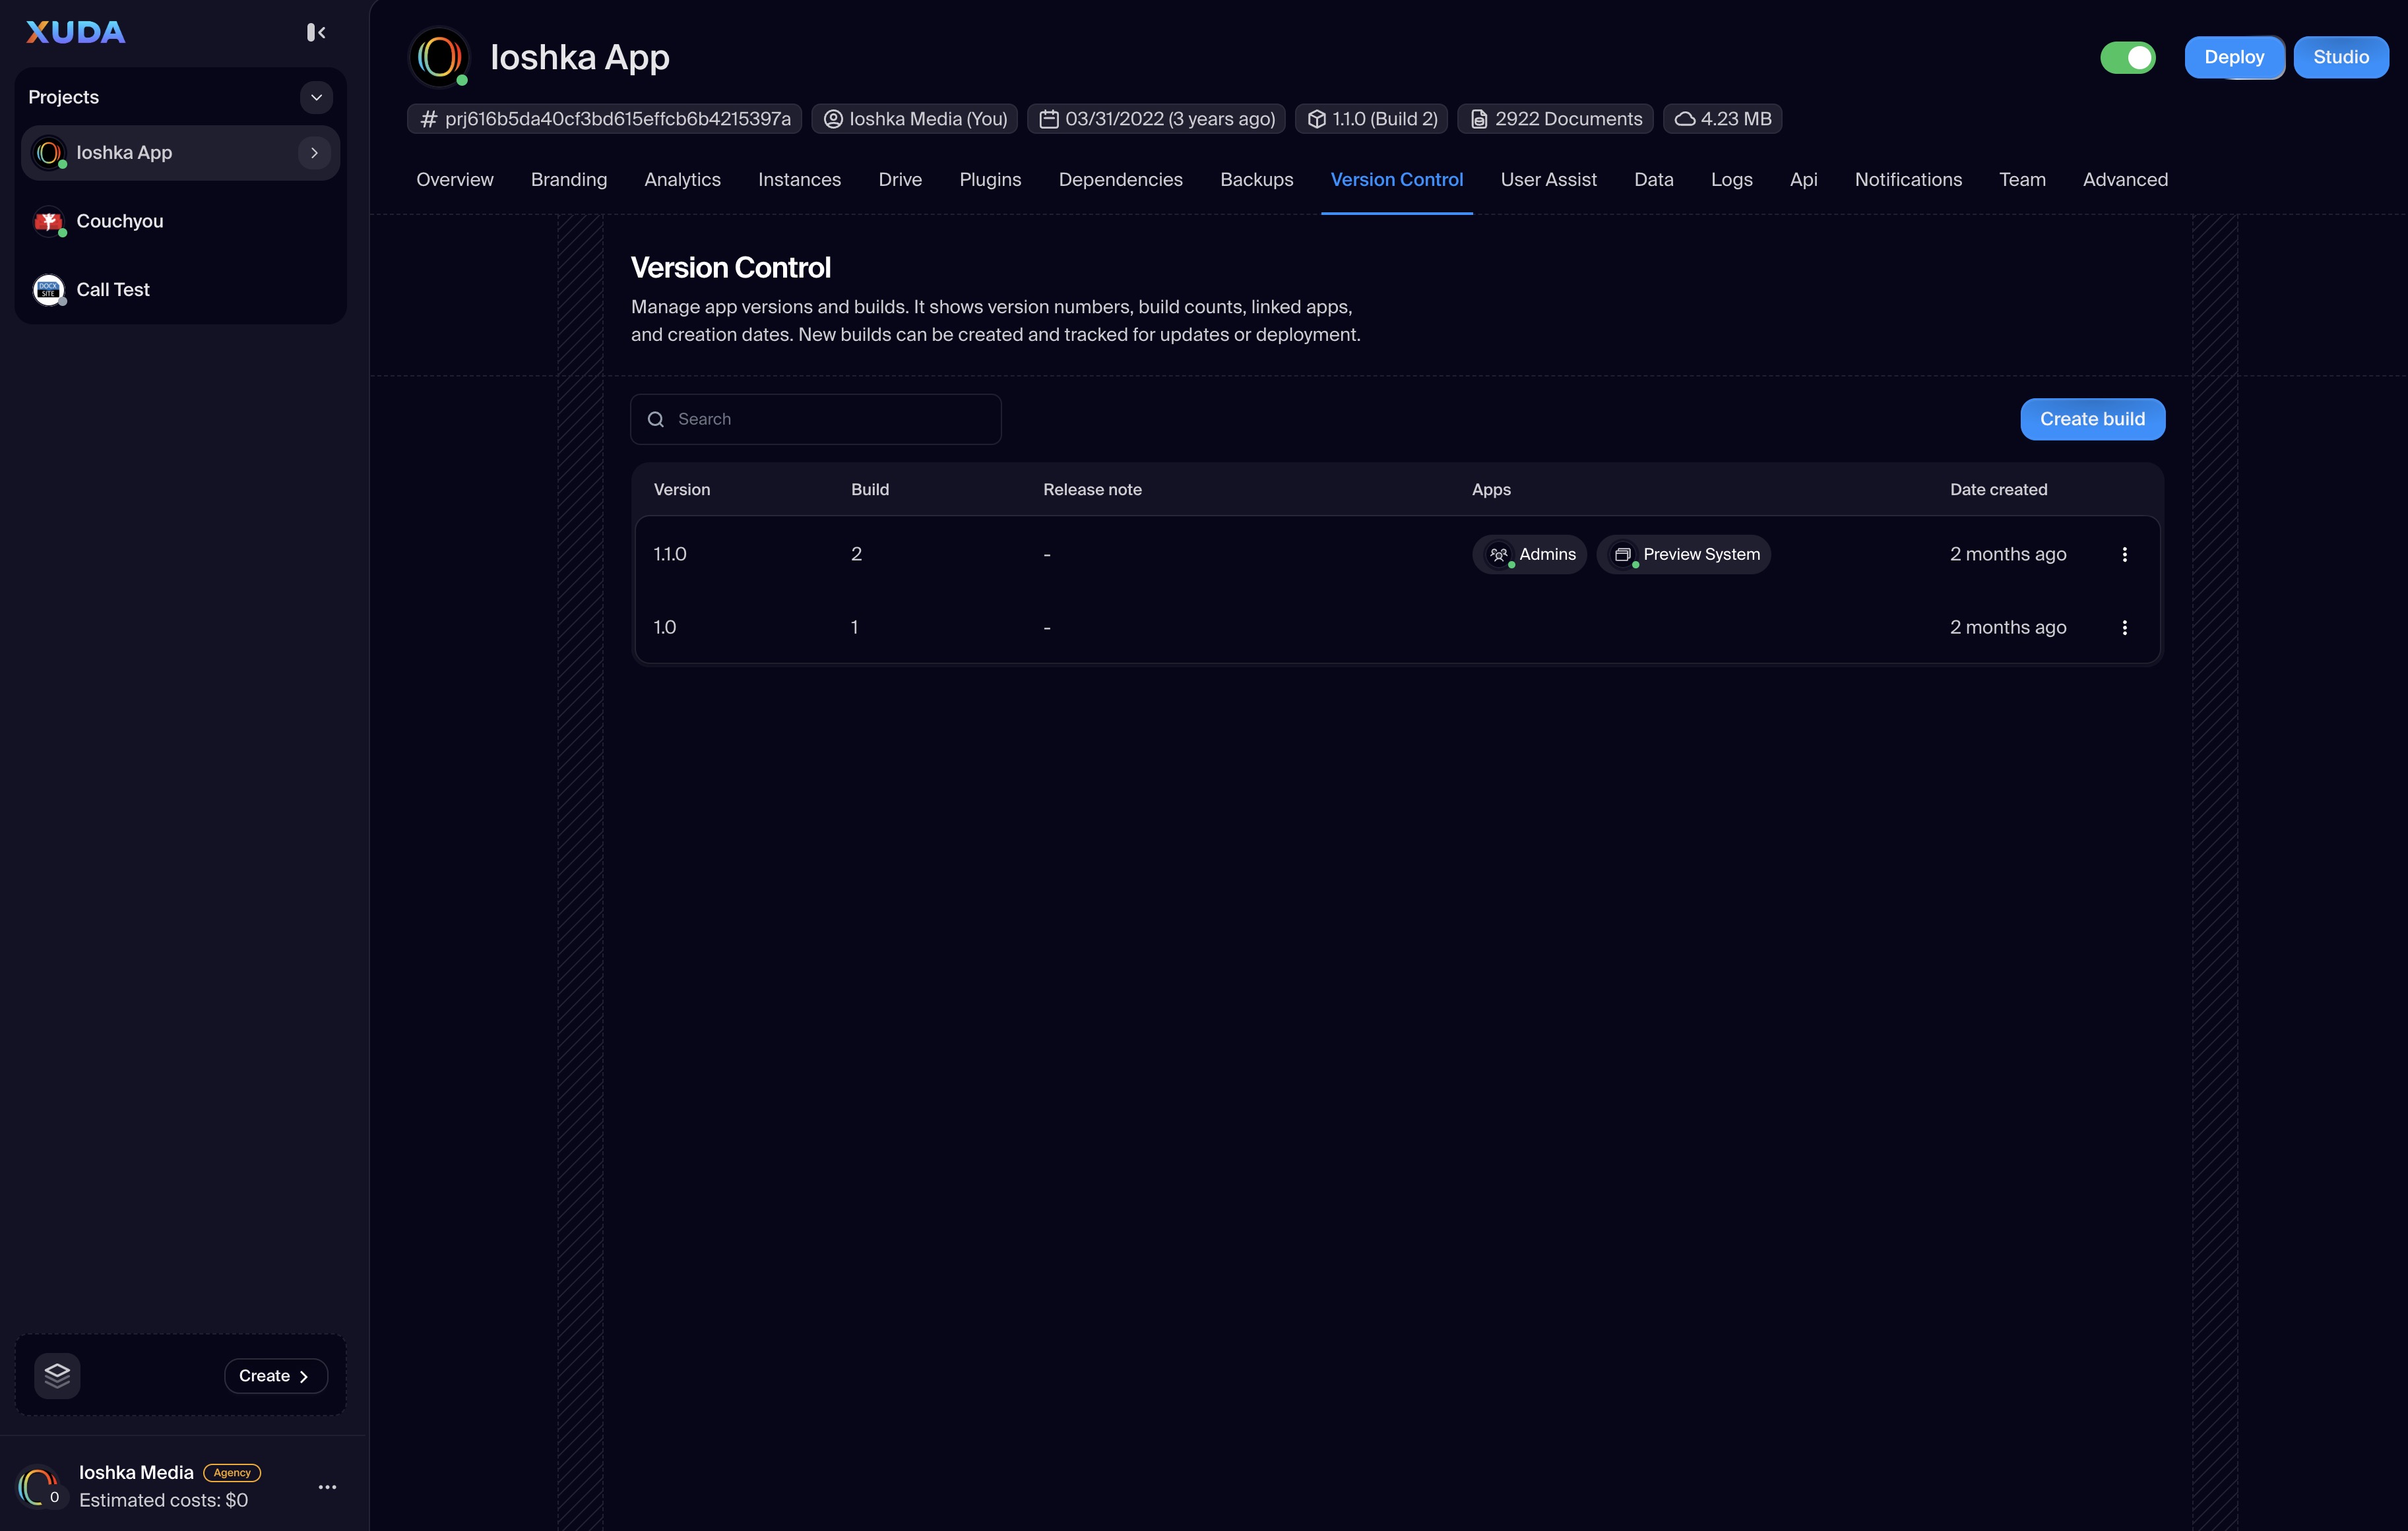Open the actions menu for version 1.0

2124,628
